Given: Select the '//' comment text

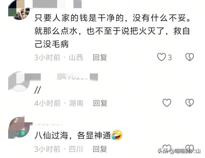Looking at the screenshot, I should (38, 90).
